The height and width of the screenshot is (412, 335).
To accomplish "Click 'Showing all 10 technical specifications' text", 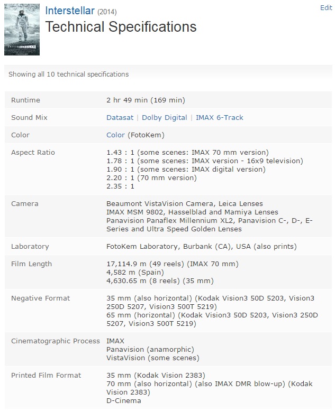I will [x=68, y=74].
